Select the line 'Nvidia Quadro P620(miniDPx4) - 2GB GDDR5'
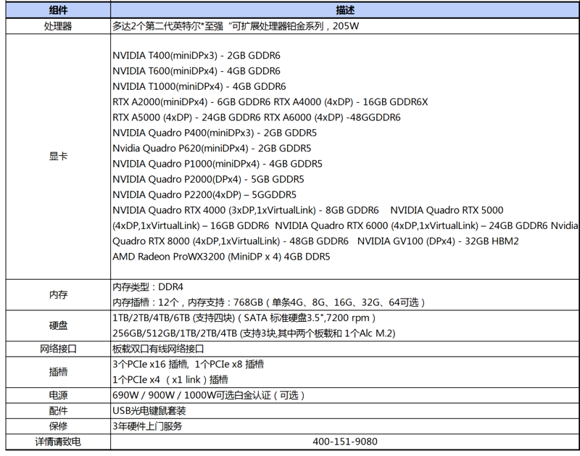This screenshot has width=580, height=456. click(212, 149)
